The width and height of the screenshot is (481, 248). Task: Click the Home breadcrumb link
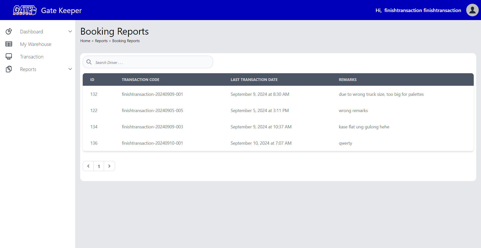tap(85, 41)
